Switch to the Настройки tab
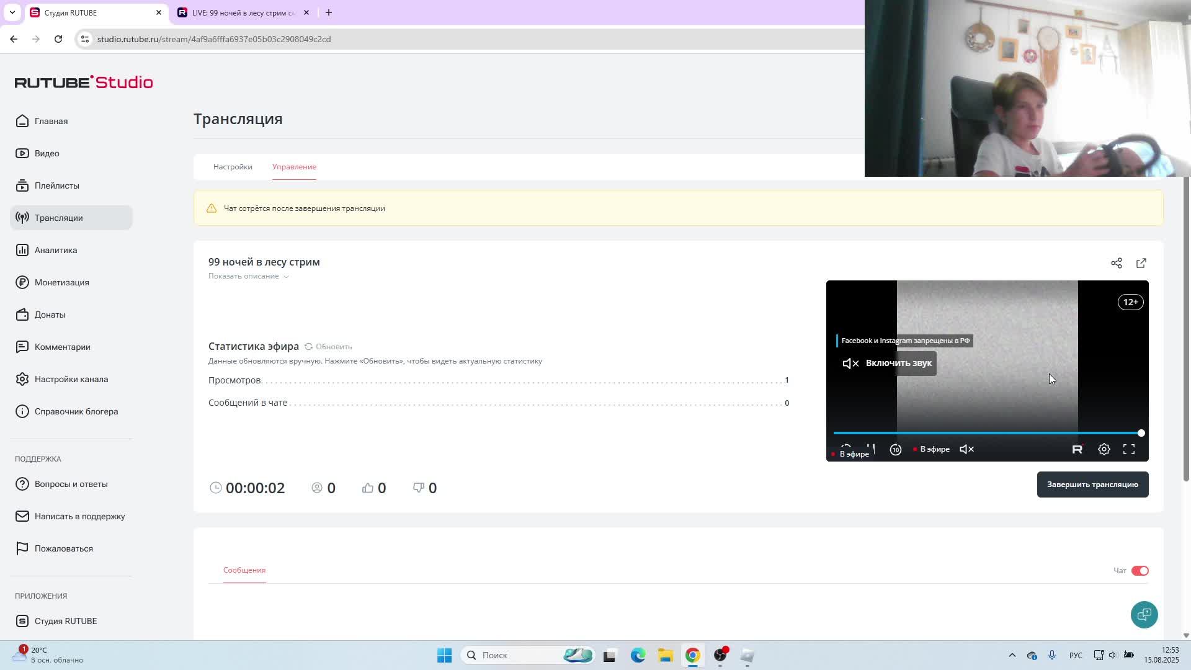The image size is (1191, 670). pos(233,167)
